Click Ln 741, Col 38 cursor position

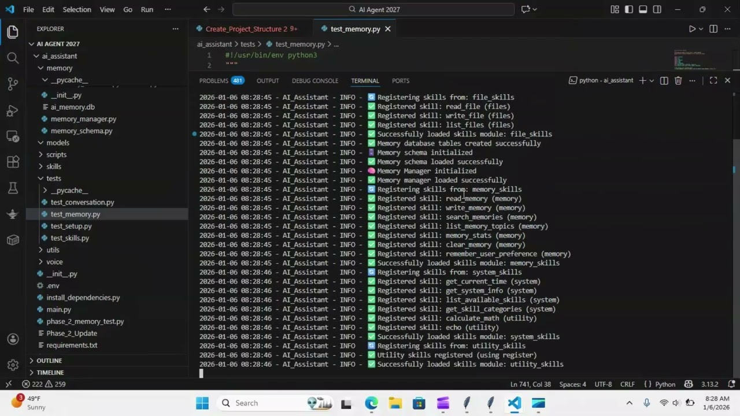coord(531,384)
